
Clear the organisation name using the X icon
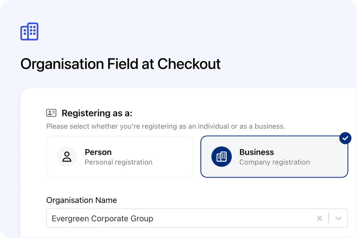tap(320, 218)
